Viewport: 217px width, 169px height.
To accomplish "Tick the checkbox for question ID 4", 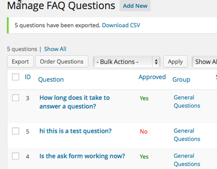I will [16, 156].
